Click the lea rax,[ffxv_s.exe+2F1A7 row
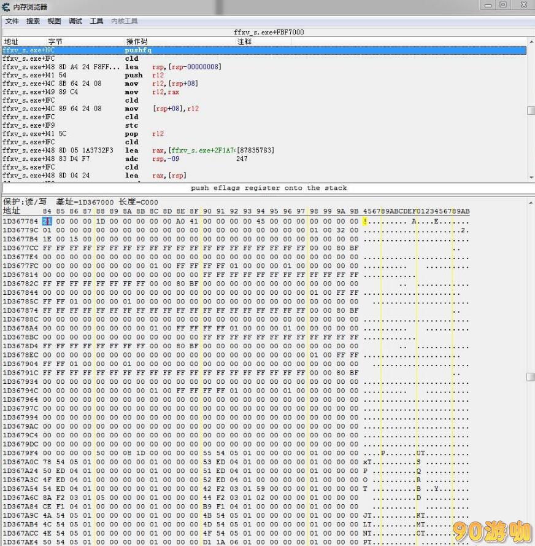Image resolution: width=535 pixels, height=546 pixels. pyautogui.click(x=264, y=150)
